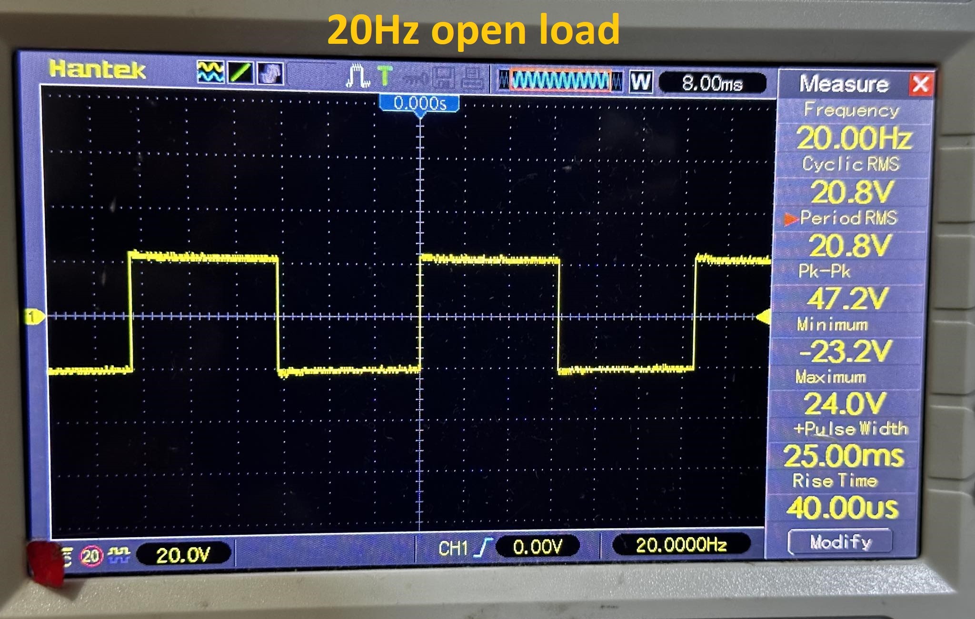The height and width of the screenshot is (619, 975).
Task: Select the Minimum measurement label
Action: coord(832,325)
